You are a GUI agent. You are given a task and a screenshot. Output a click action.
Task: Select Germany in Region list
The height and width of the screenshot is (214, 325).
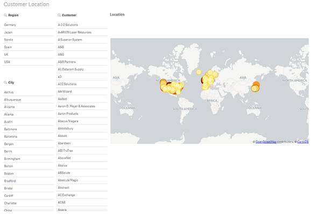[x=28, y=25]
